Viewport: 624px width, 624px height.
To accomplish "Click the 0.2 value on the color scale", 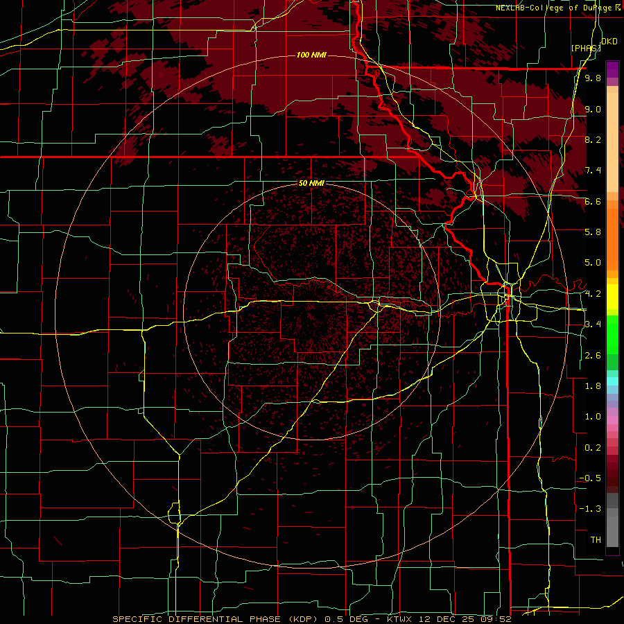I will coord(593,448).
